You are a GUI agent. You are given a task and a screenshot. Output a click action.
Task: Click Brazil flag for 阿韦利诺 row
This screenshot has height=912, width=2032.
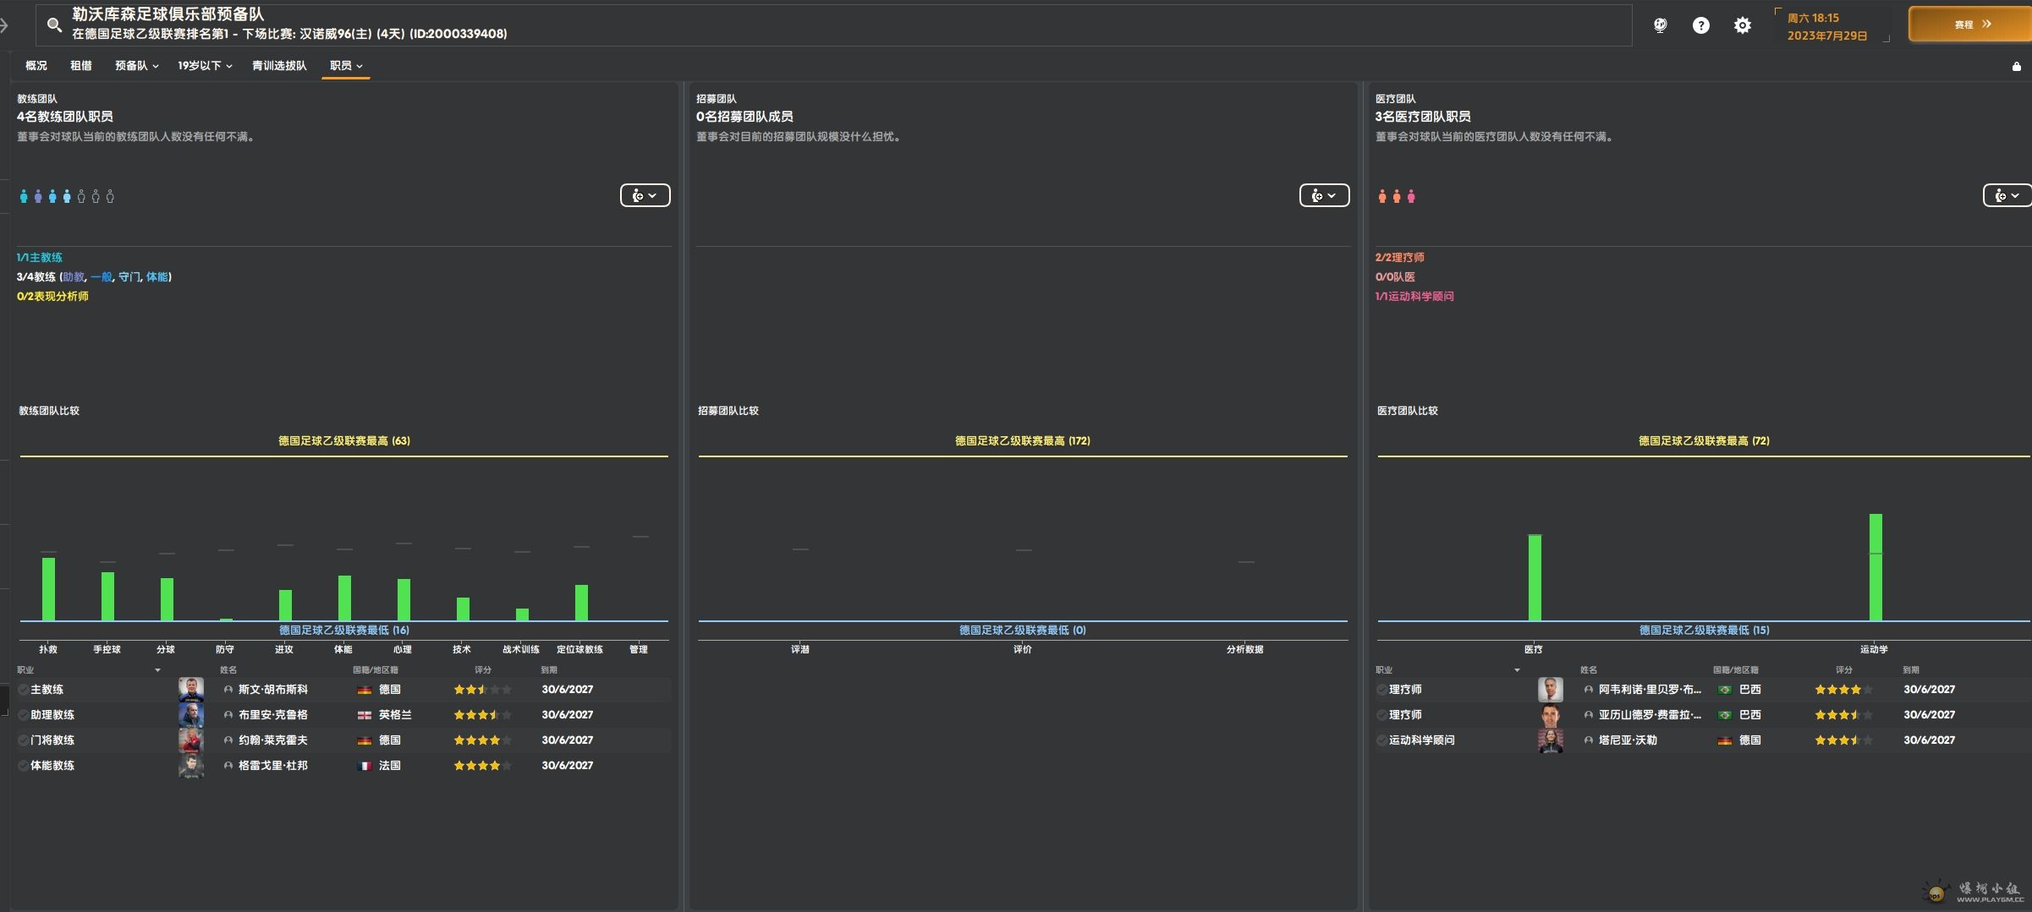[1725, 690]
